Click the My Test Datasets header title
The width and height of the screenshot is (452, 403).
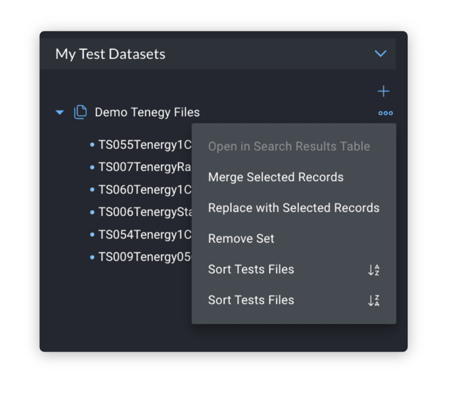pos(110,54)
